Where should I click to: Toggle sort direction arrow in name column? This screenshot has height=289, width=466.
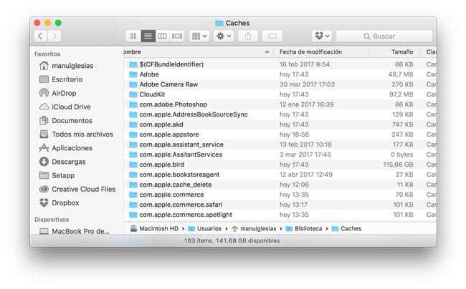point(267,52)
